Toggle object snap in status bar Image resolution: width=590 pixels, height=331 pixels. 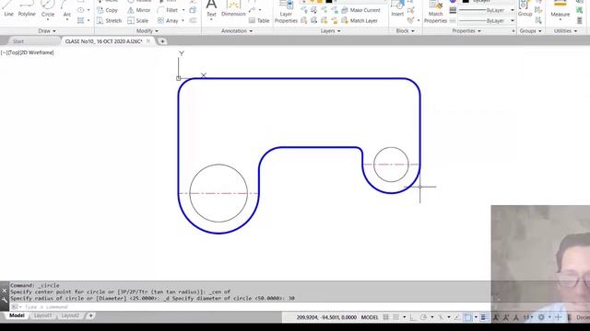point(467,317)
